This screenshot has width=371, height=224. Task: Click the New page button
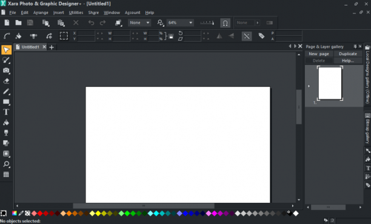pyautogui.click(x=319, y=54)
